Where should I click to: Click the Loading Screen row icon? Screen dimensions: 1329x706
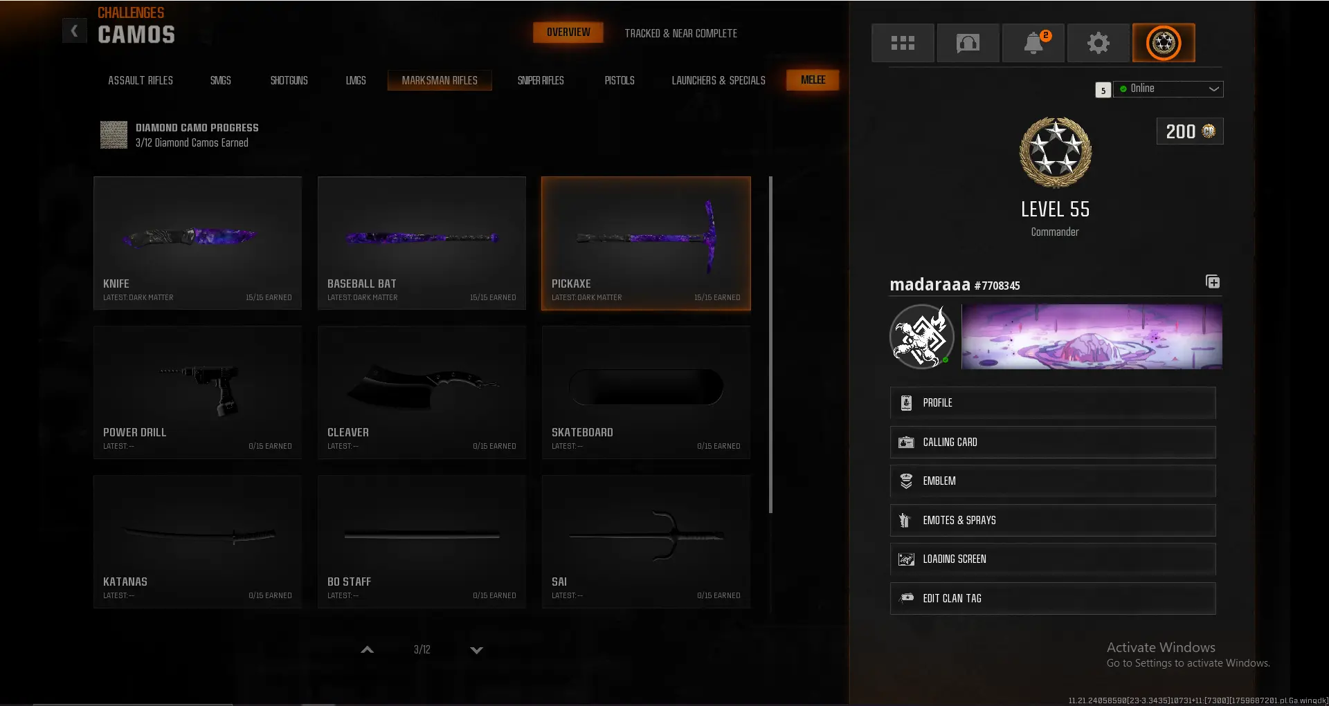point(906,559)
